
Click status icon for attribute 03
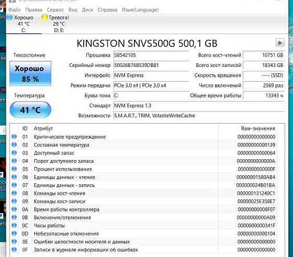pos(14,153)
